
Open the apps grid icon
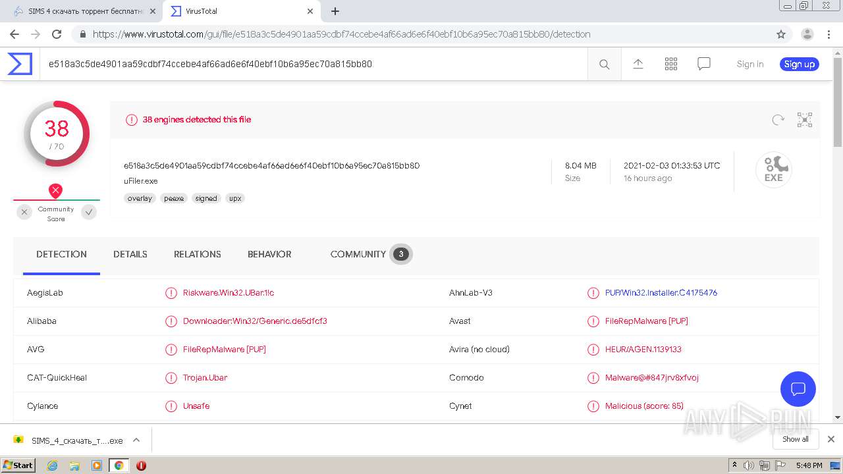click(671, 64)
